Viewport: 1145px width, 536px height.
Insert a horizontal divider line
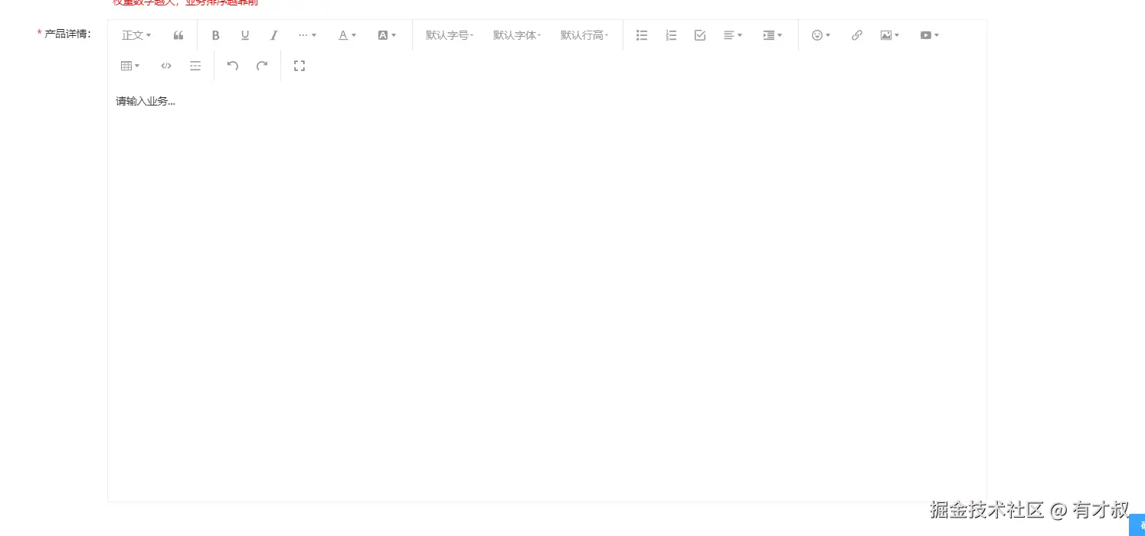(x=195, y=66)
